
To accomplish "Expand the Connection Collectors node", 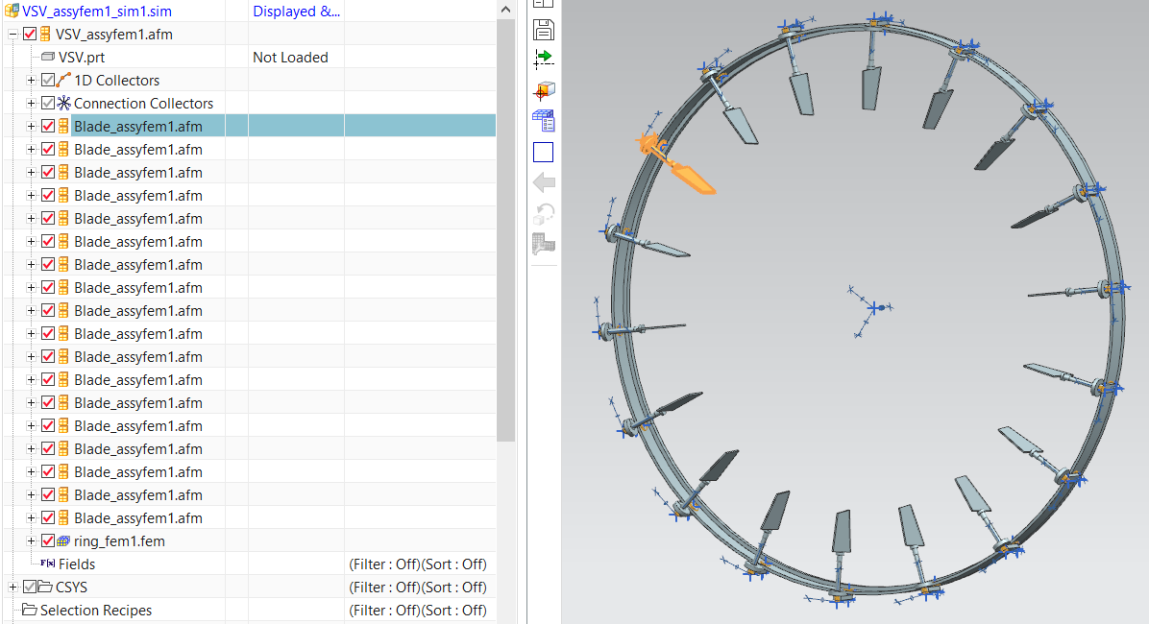I will (x=31, y=103).
